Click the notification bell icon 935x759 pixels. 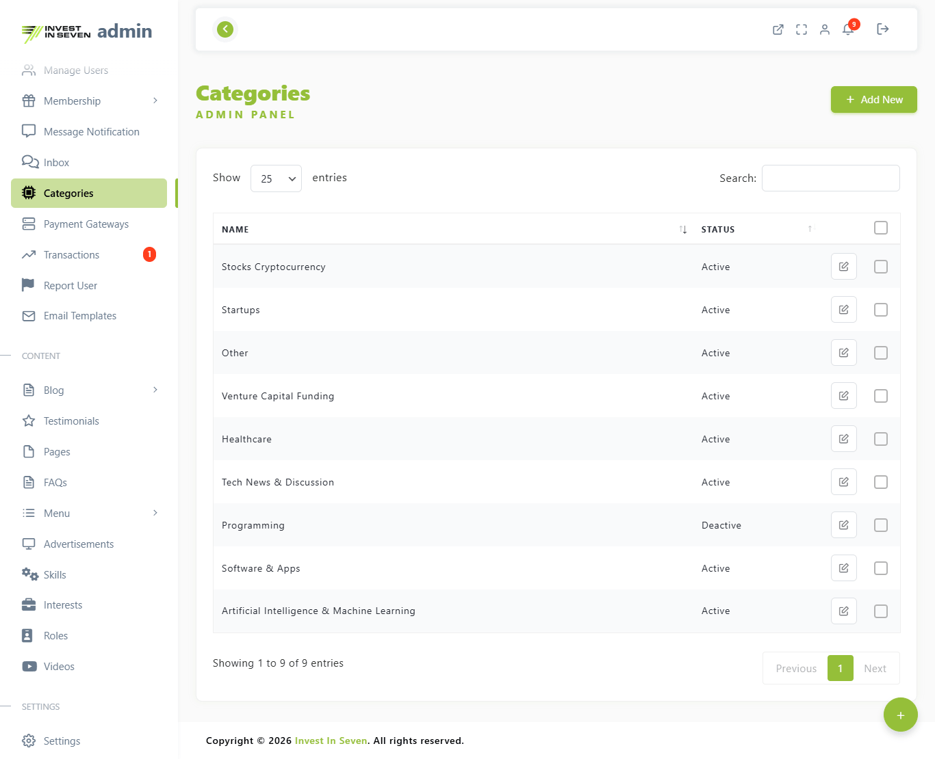coord(848,29)
